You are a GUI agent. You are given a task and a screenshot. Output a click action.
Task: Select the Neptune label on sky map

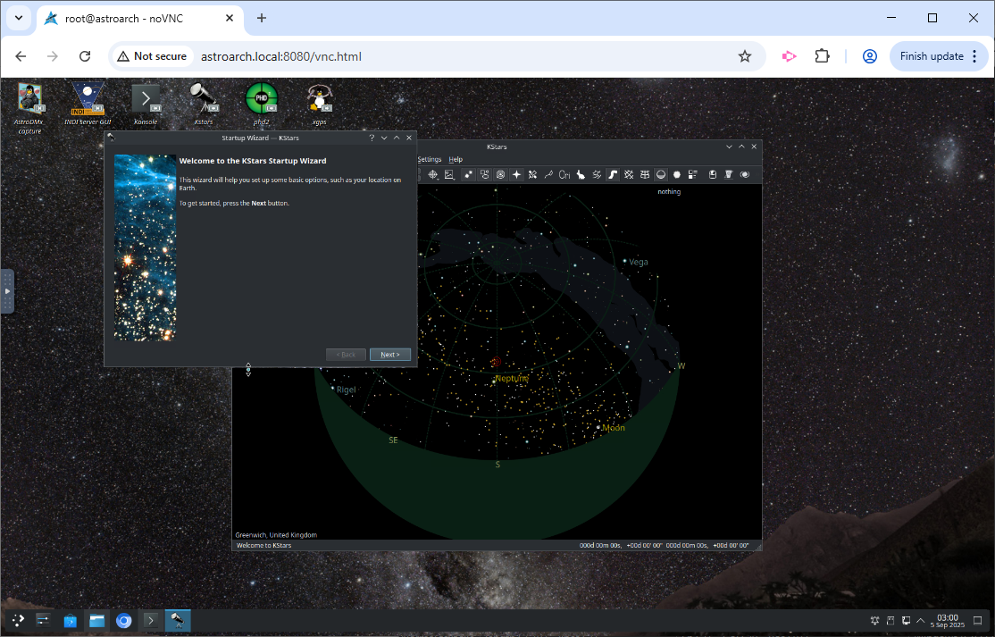(512, 378)
